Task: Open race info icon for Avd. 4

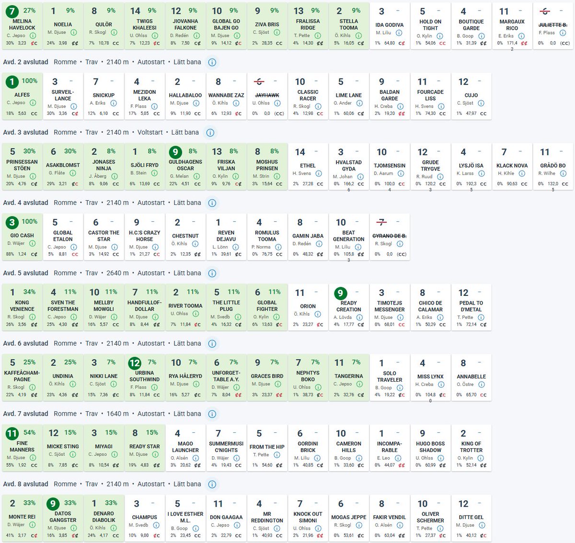Action: pos(212,203)
